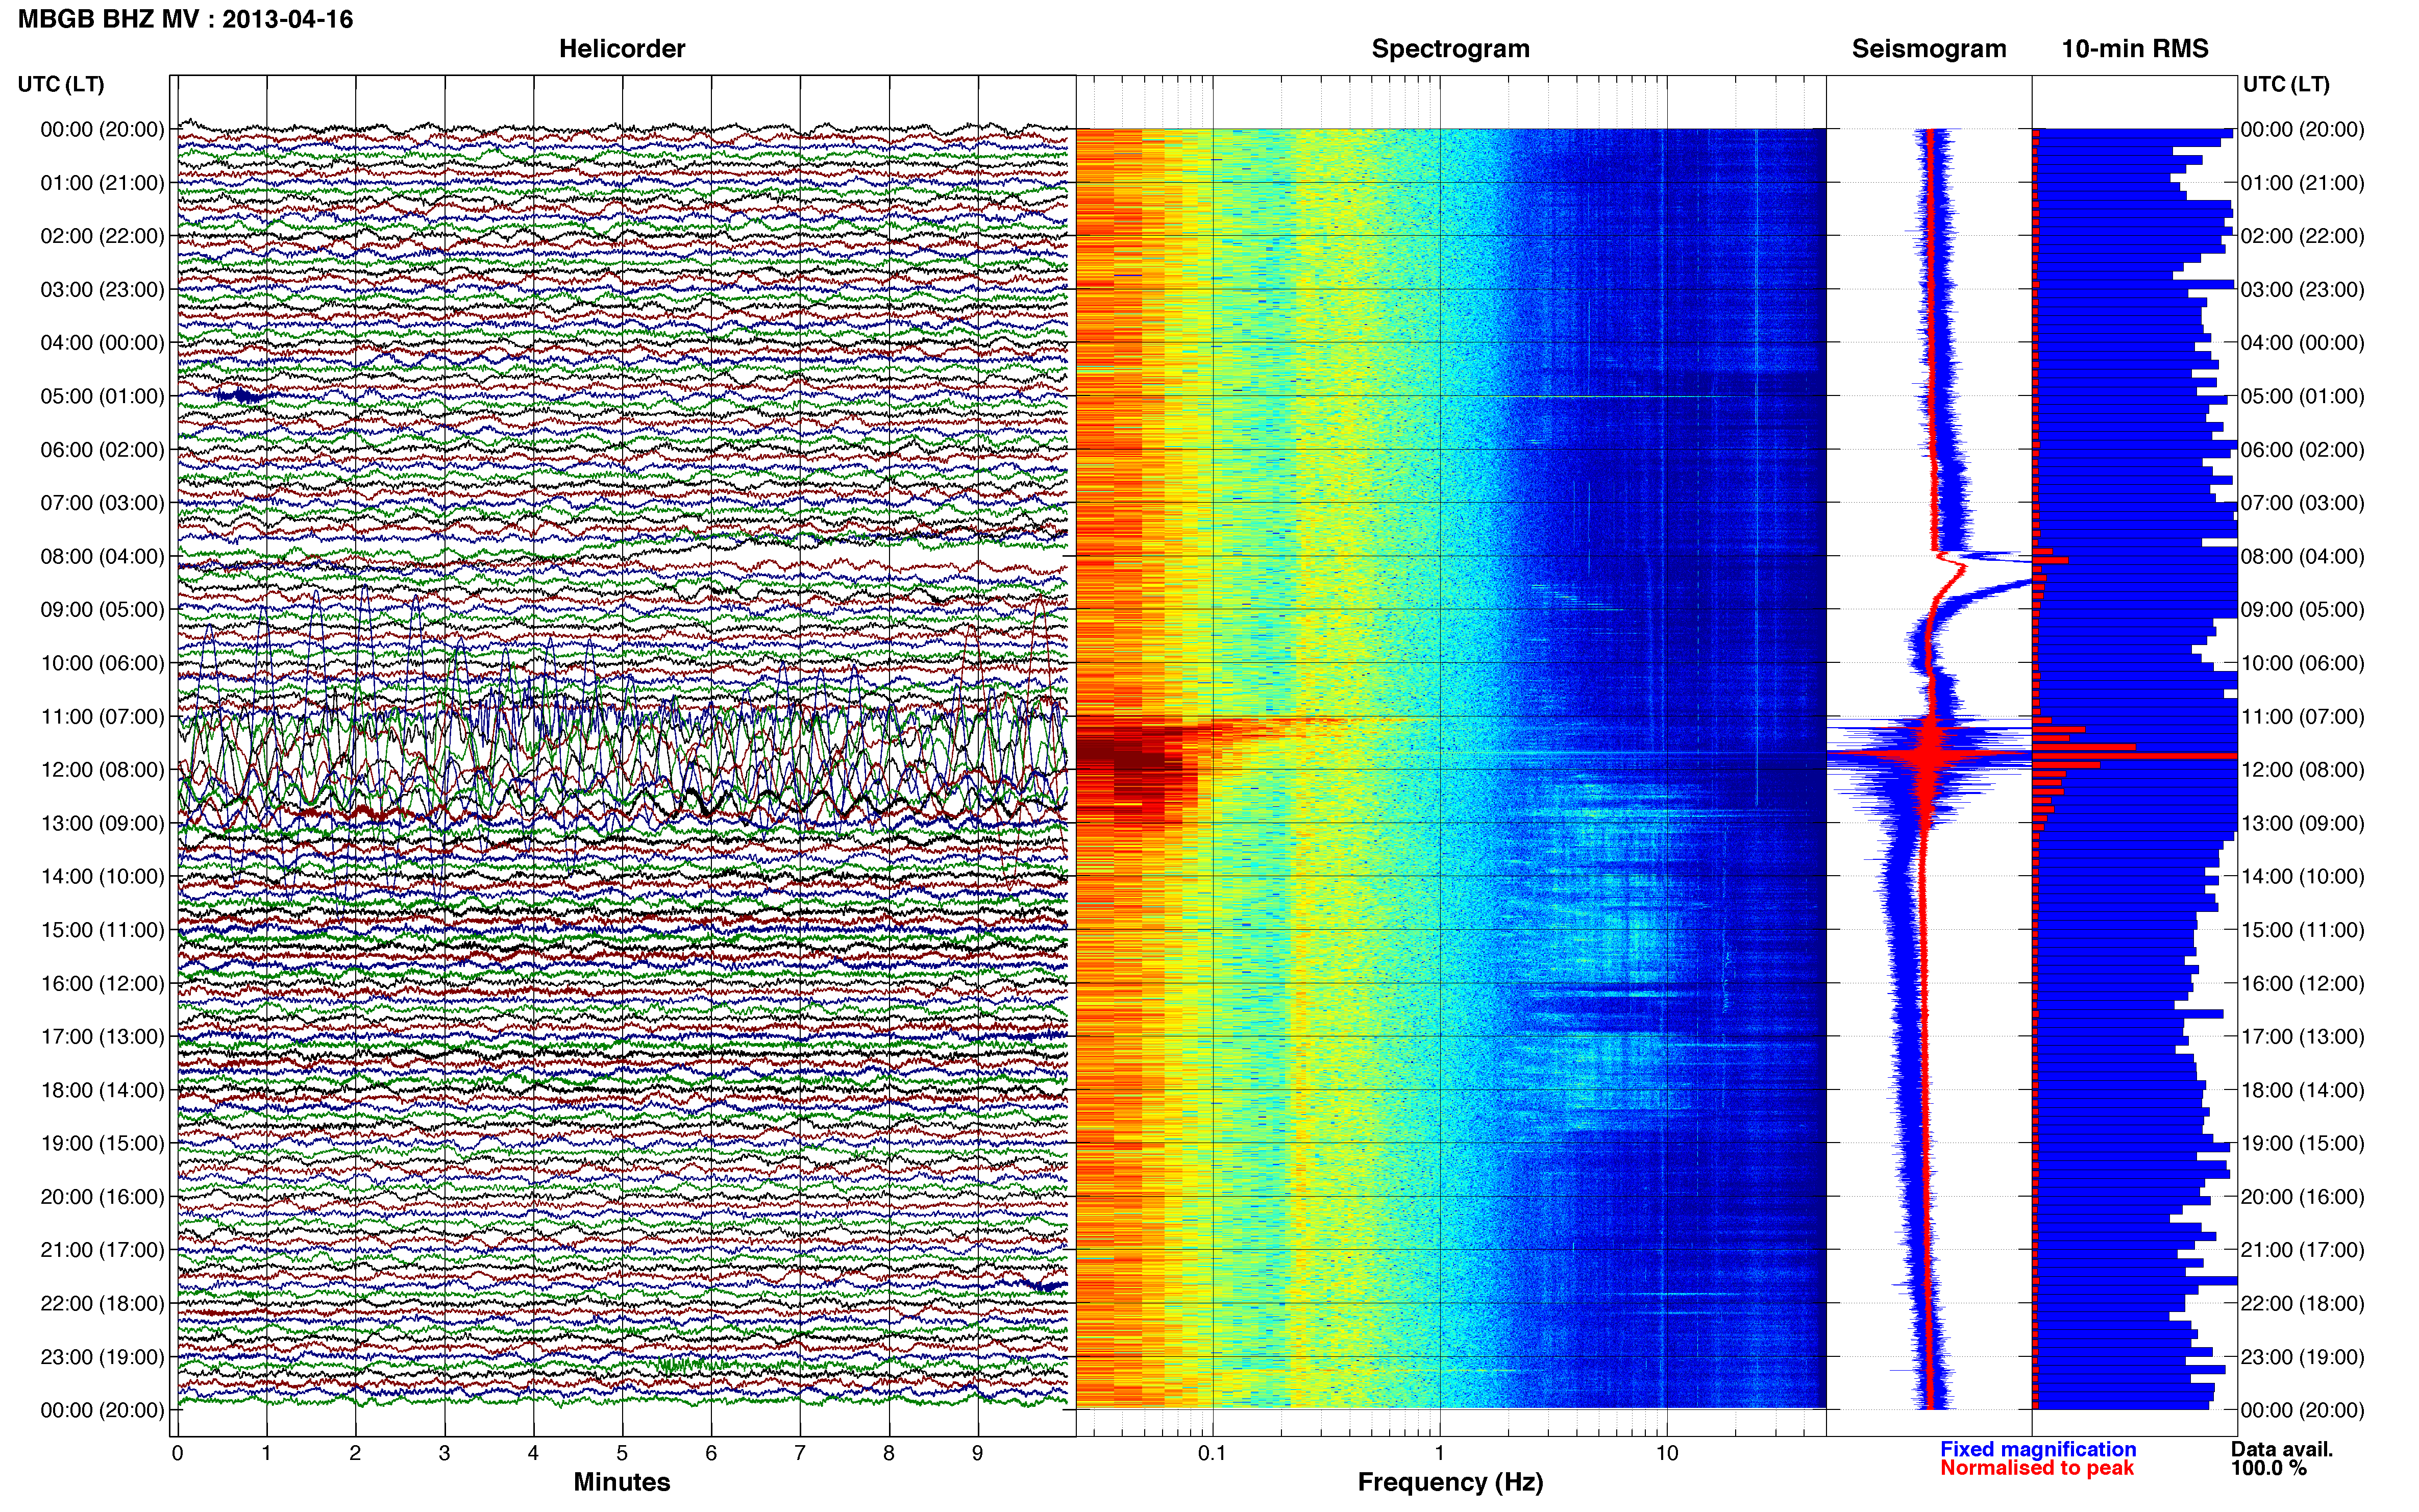Click the plot title MBGB BHZ MV : 2013-04-16
Viewport: 2419px width, 1512px height.
click(x=185, y=19)
